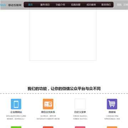Click the first description line under 自定义菜单
The image size is (128, 128).
click(80, 116)
